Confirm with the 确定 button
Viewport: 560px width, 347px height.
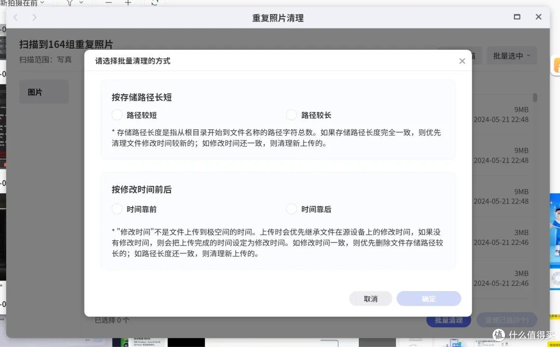tap(429, 298)
